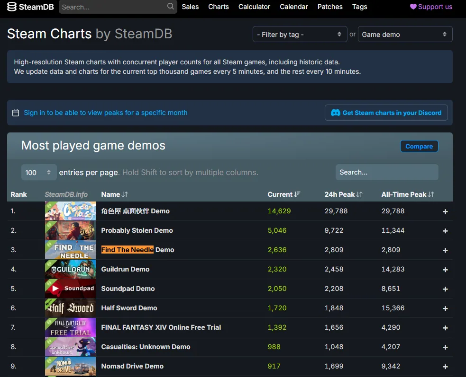Expand the plus icon for Half Sword Demo

(445, 308)
